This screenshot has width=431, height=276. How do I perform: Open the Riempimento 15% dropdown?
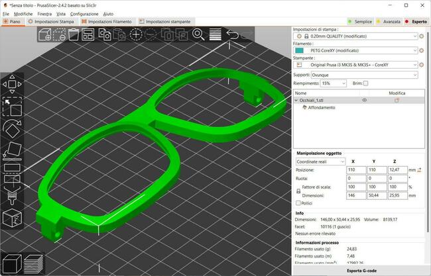334,83
